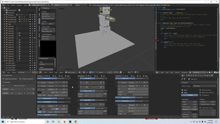Viewport: 220px width, 124px height.
Task: Click the debug info icon of Health property
Action: coord(24,89)
